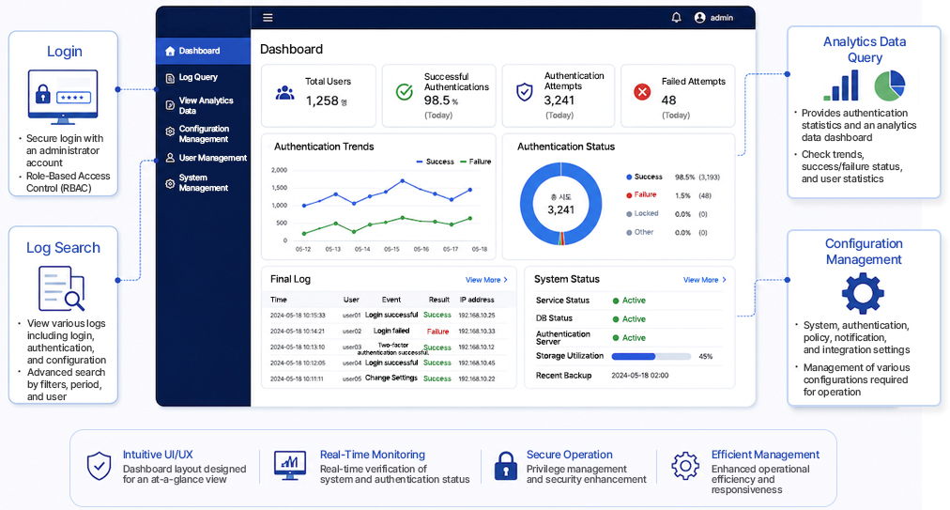This screenshot has width=950, height=510.
Task: Go to User Management in sidebar
Action: (x=206, y=158)
